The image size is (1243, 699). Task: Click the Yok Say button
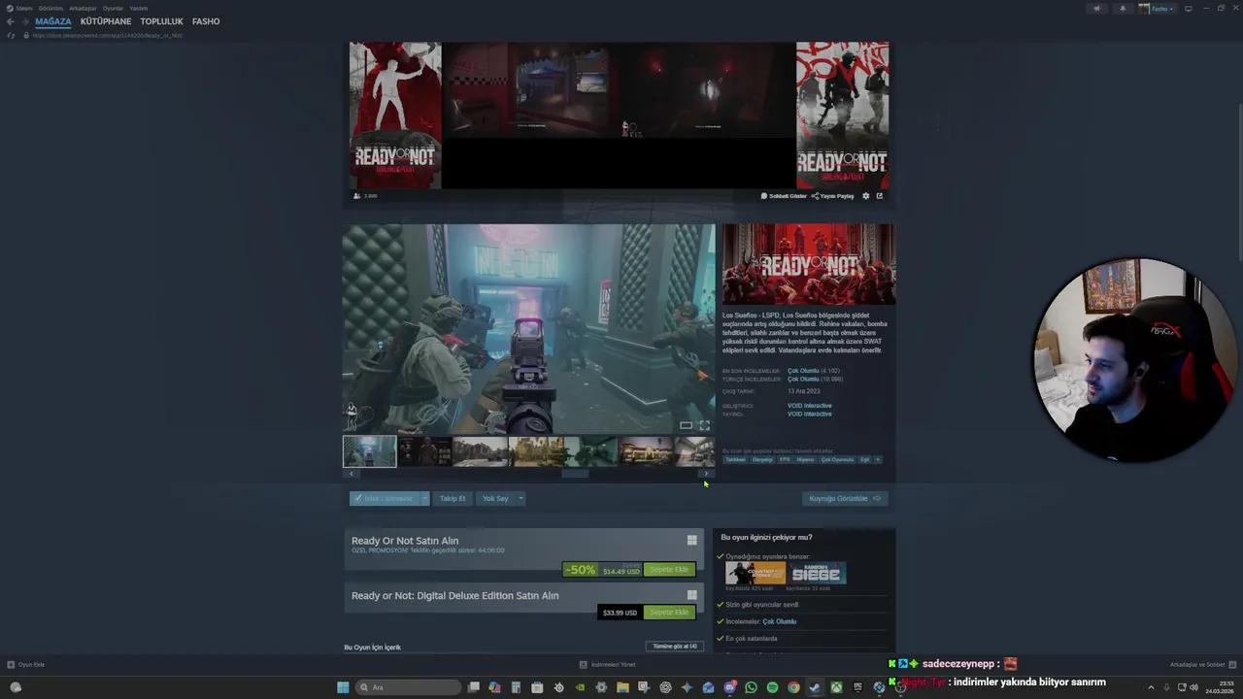point(495,498)
